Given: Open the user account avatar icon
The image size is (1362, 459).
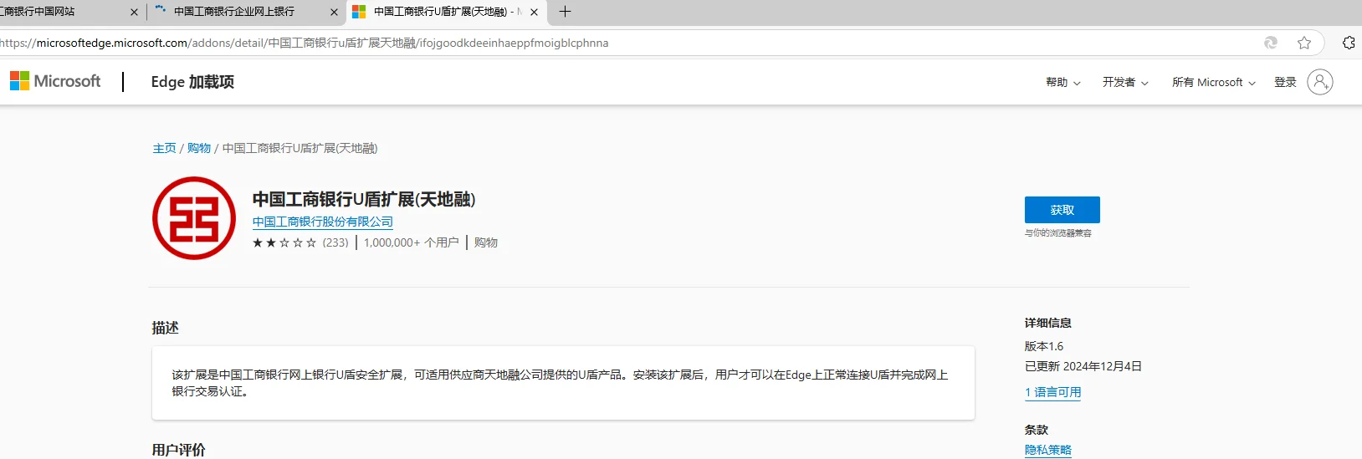Looking at the screenshot, I should [x=1319, y=82].
